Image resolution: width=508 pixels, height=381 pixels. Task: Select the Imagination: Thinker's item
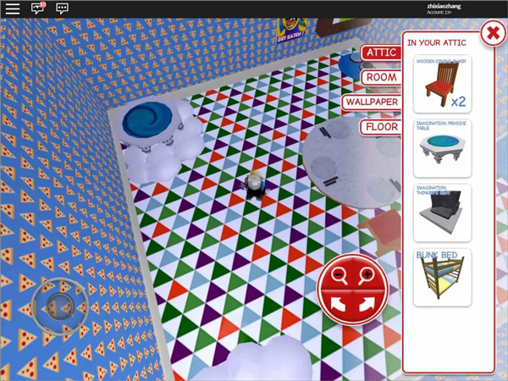tap(442, 213)
